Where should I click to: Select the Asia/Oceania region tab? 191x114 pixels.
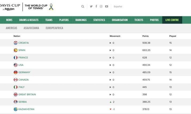click(x=31, y=28)
